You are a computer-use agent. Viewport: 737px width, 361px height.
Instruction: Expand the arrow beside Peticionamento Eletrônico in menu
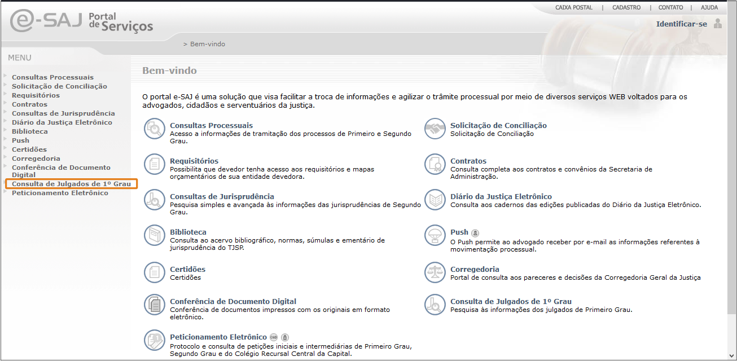pos(6,191)
